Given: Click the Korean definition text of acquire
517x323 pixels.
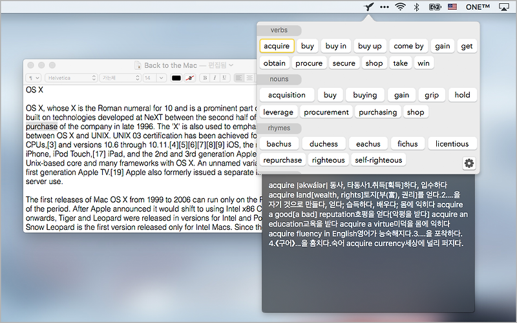Looking at the screenshot, I should 368,214.
